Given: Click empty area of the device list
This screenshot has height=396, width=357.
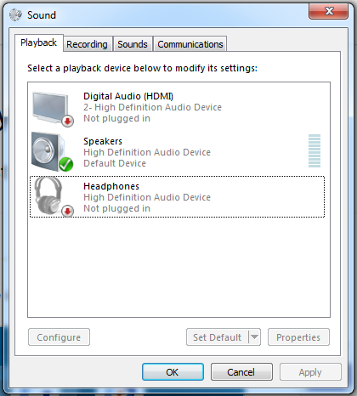Looking at the screenshot, I should pyautogui.click(x=178, y=266).
